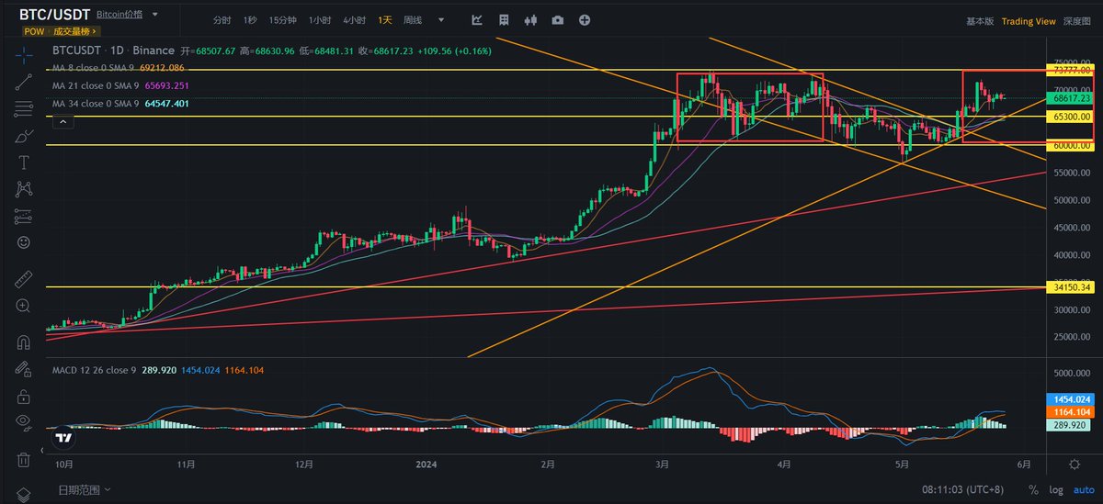The image size is (1103, 504).
Task: Click the 65300.00 price label
Action: click(1070, 117)
